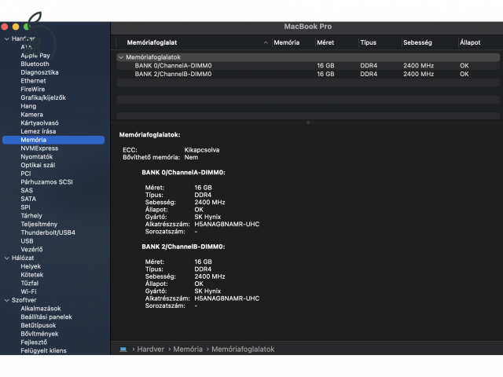
Task: Collapse the Hardver sidebar section
Action: tap(7, 38)
